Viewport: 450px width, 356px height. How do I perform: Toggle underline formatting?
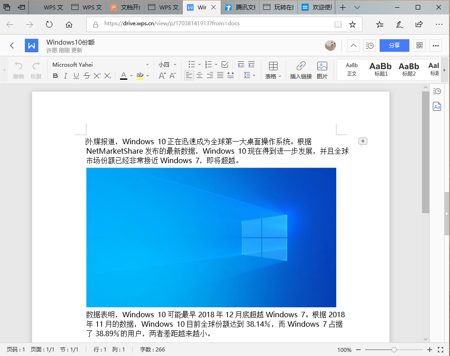[x=75, y=76]
